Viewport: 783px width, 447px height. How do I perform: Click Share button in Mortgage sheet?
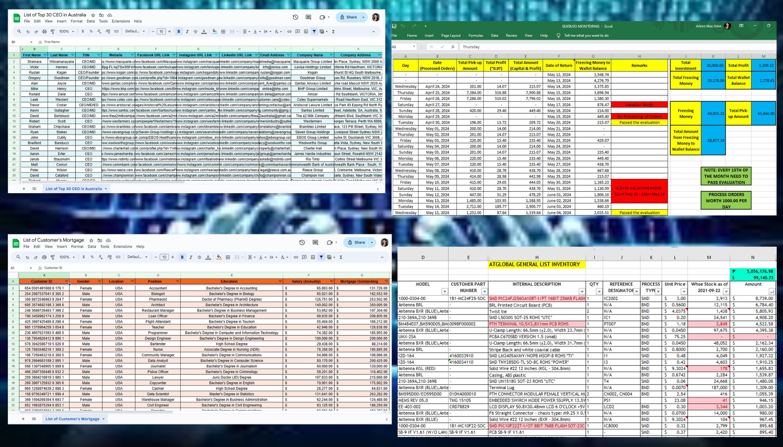tap(356, 242)
